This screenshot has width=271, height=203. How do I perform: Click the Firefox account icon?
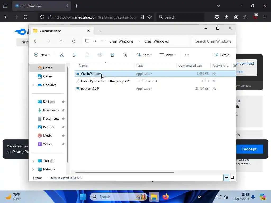coord(236,17)
